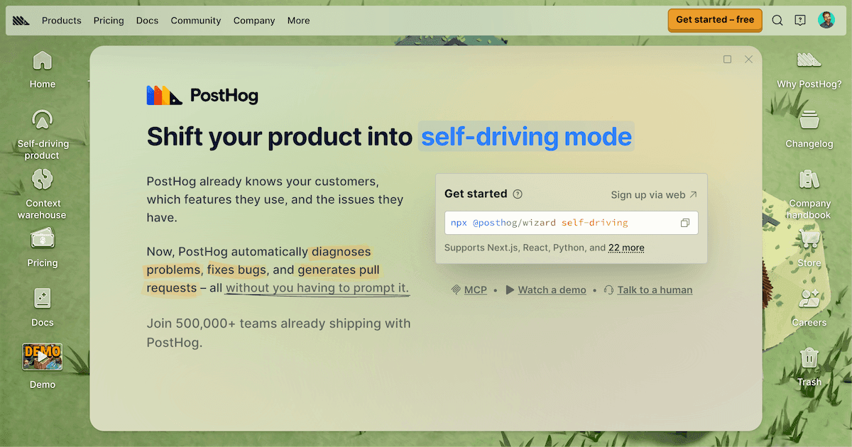
Task: Click the Sign up via web link
Action: pyautogui.click(x=654, y=194)
